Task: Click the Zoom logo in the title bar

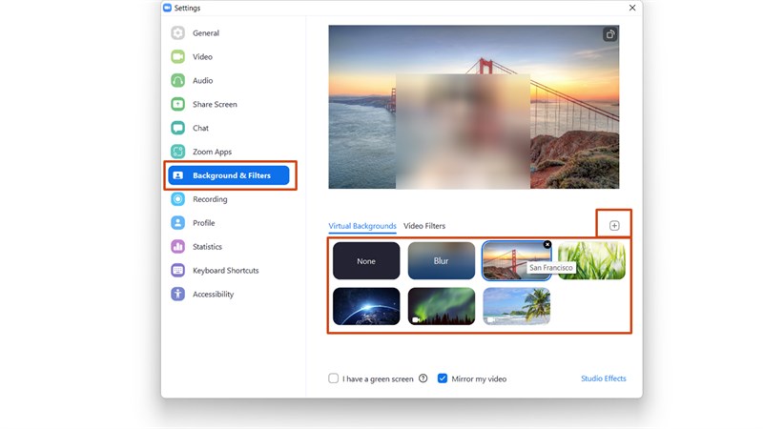Action: pos(168,8)
